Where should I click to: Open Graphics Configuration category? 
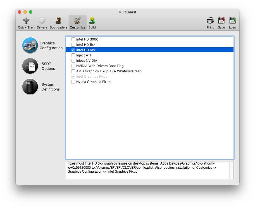[x=30, y=45]
